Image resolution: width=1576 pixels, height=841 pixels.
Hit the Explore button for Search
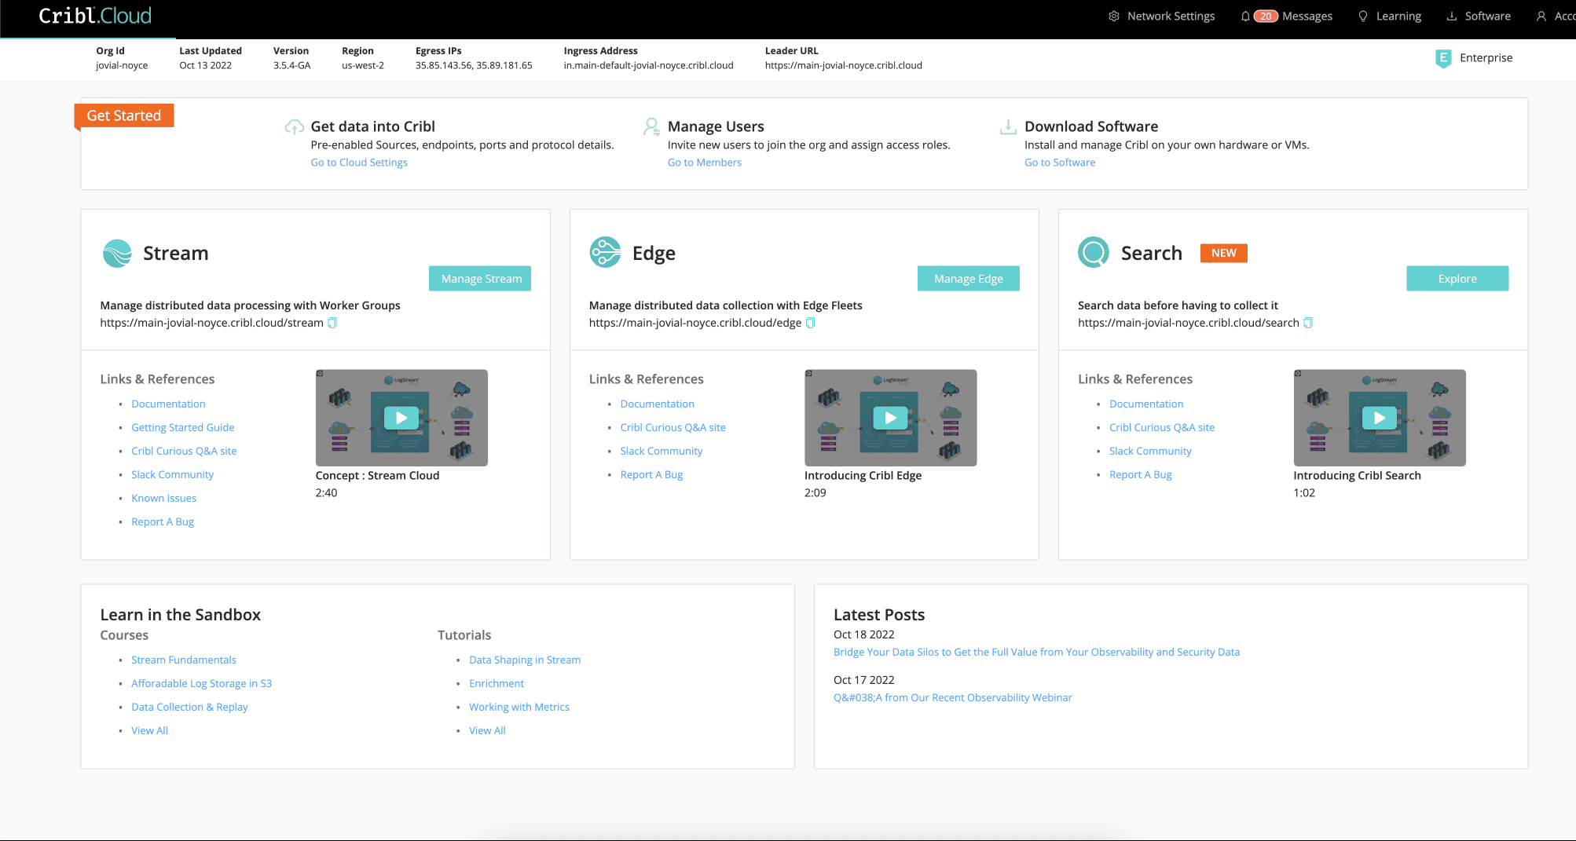[1457, 279]
